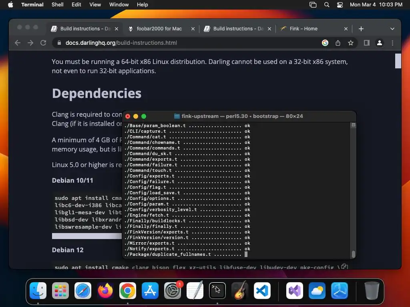Viewport: 410px width, 307px height.
Task: Share this page using the share icon
Action: 338,43
